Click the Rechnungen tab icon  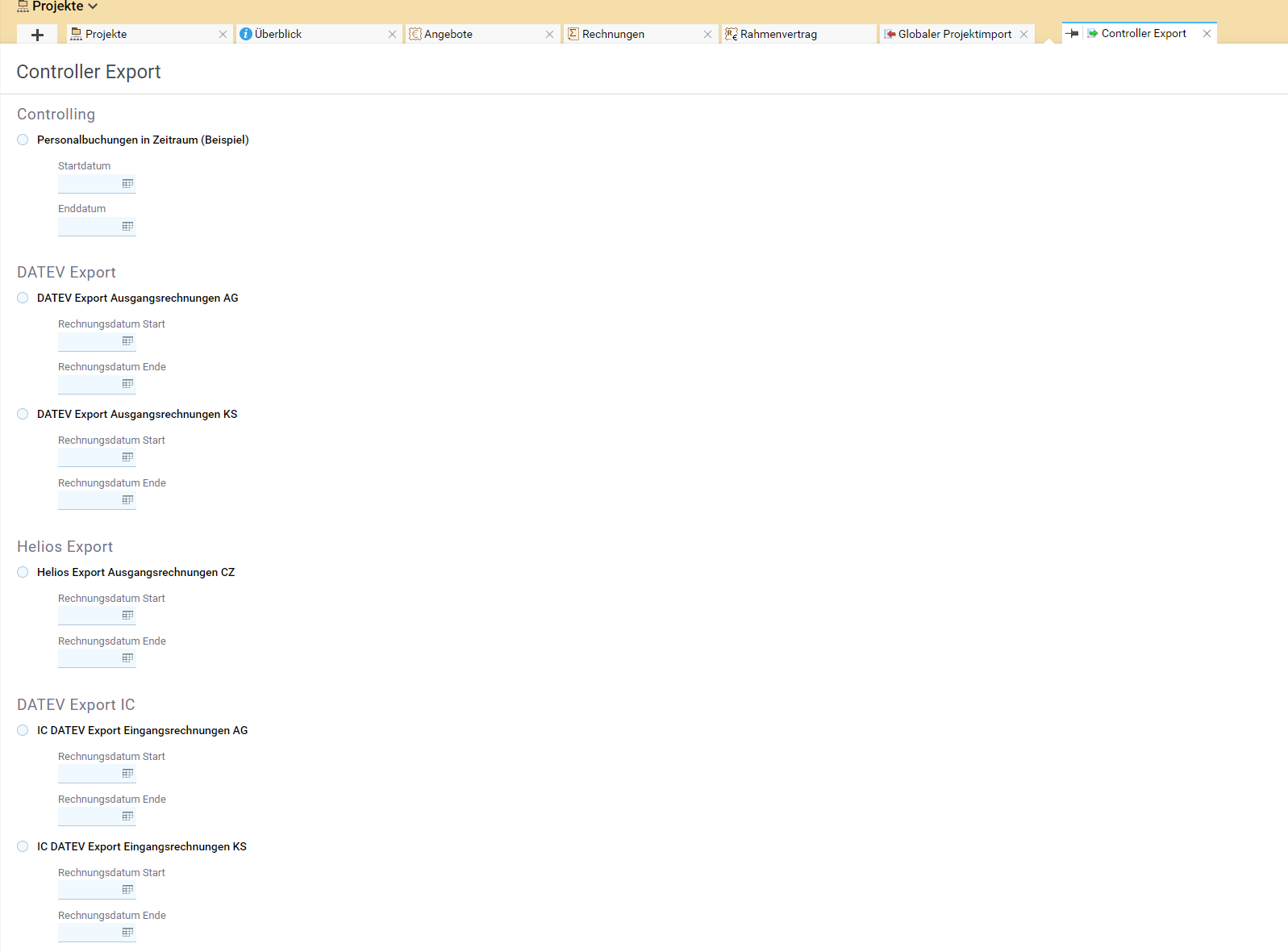pos(573,34)
